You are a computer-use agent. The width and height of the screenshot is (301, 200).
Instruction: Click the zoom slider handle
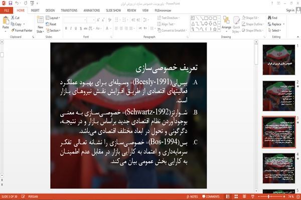tap(268, 196)
